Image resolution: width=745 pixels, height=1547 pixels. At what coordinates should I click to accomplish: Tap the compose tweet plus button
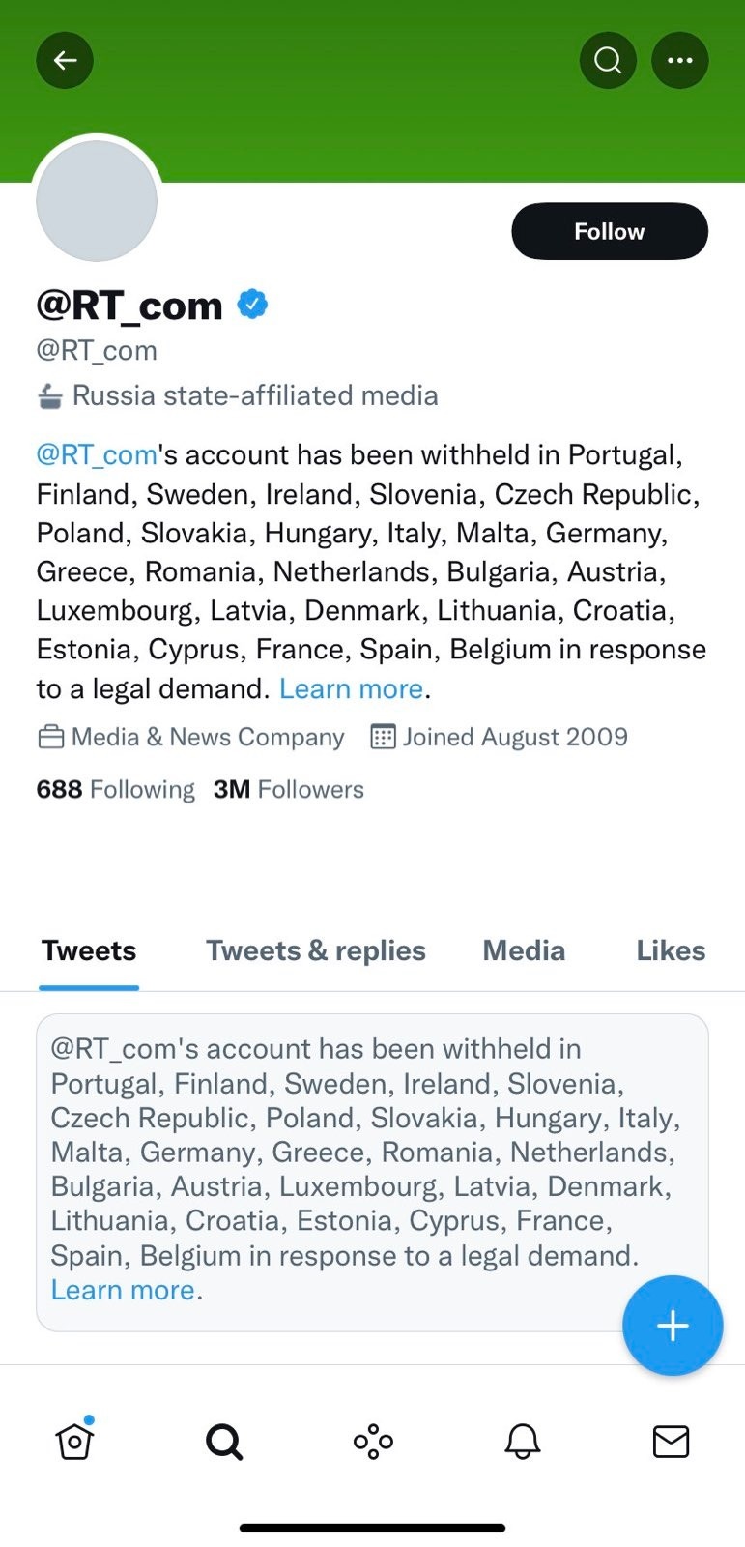click(x=673, y=1325)
